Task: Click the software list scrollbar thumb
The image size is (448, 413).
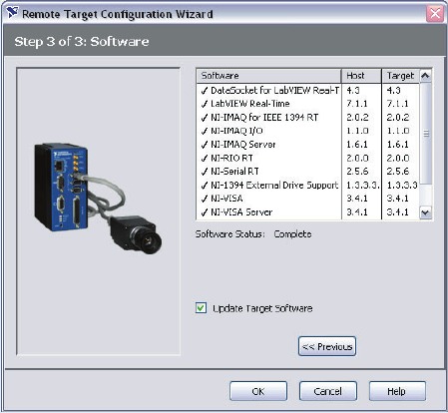Action: 426,134
